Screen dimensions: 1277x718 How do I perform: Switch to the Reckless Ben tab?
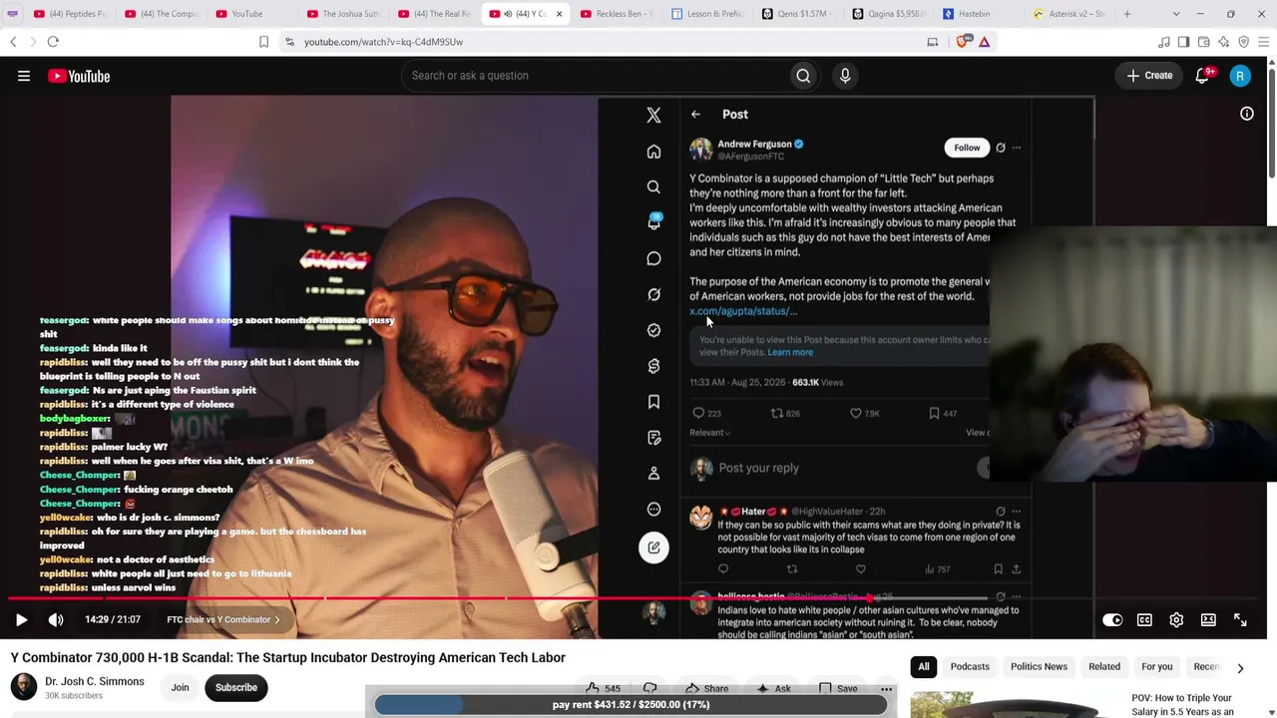coord(617,14)
